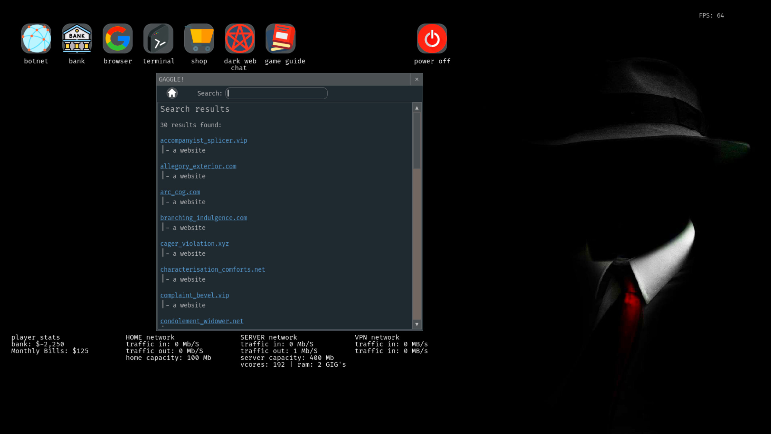
Task: Click inside the Search input field
Action: 276,93
